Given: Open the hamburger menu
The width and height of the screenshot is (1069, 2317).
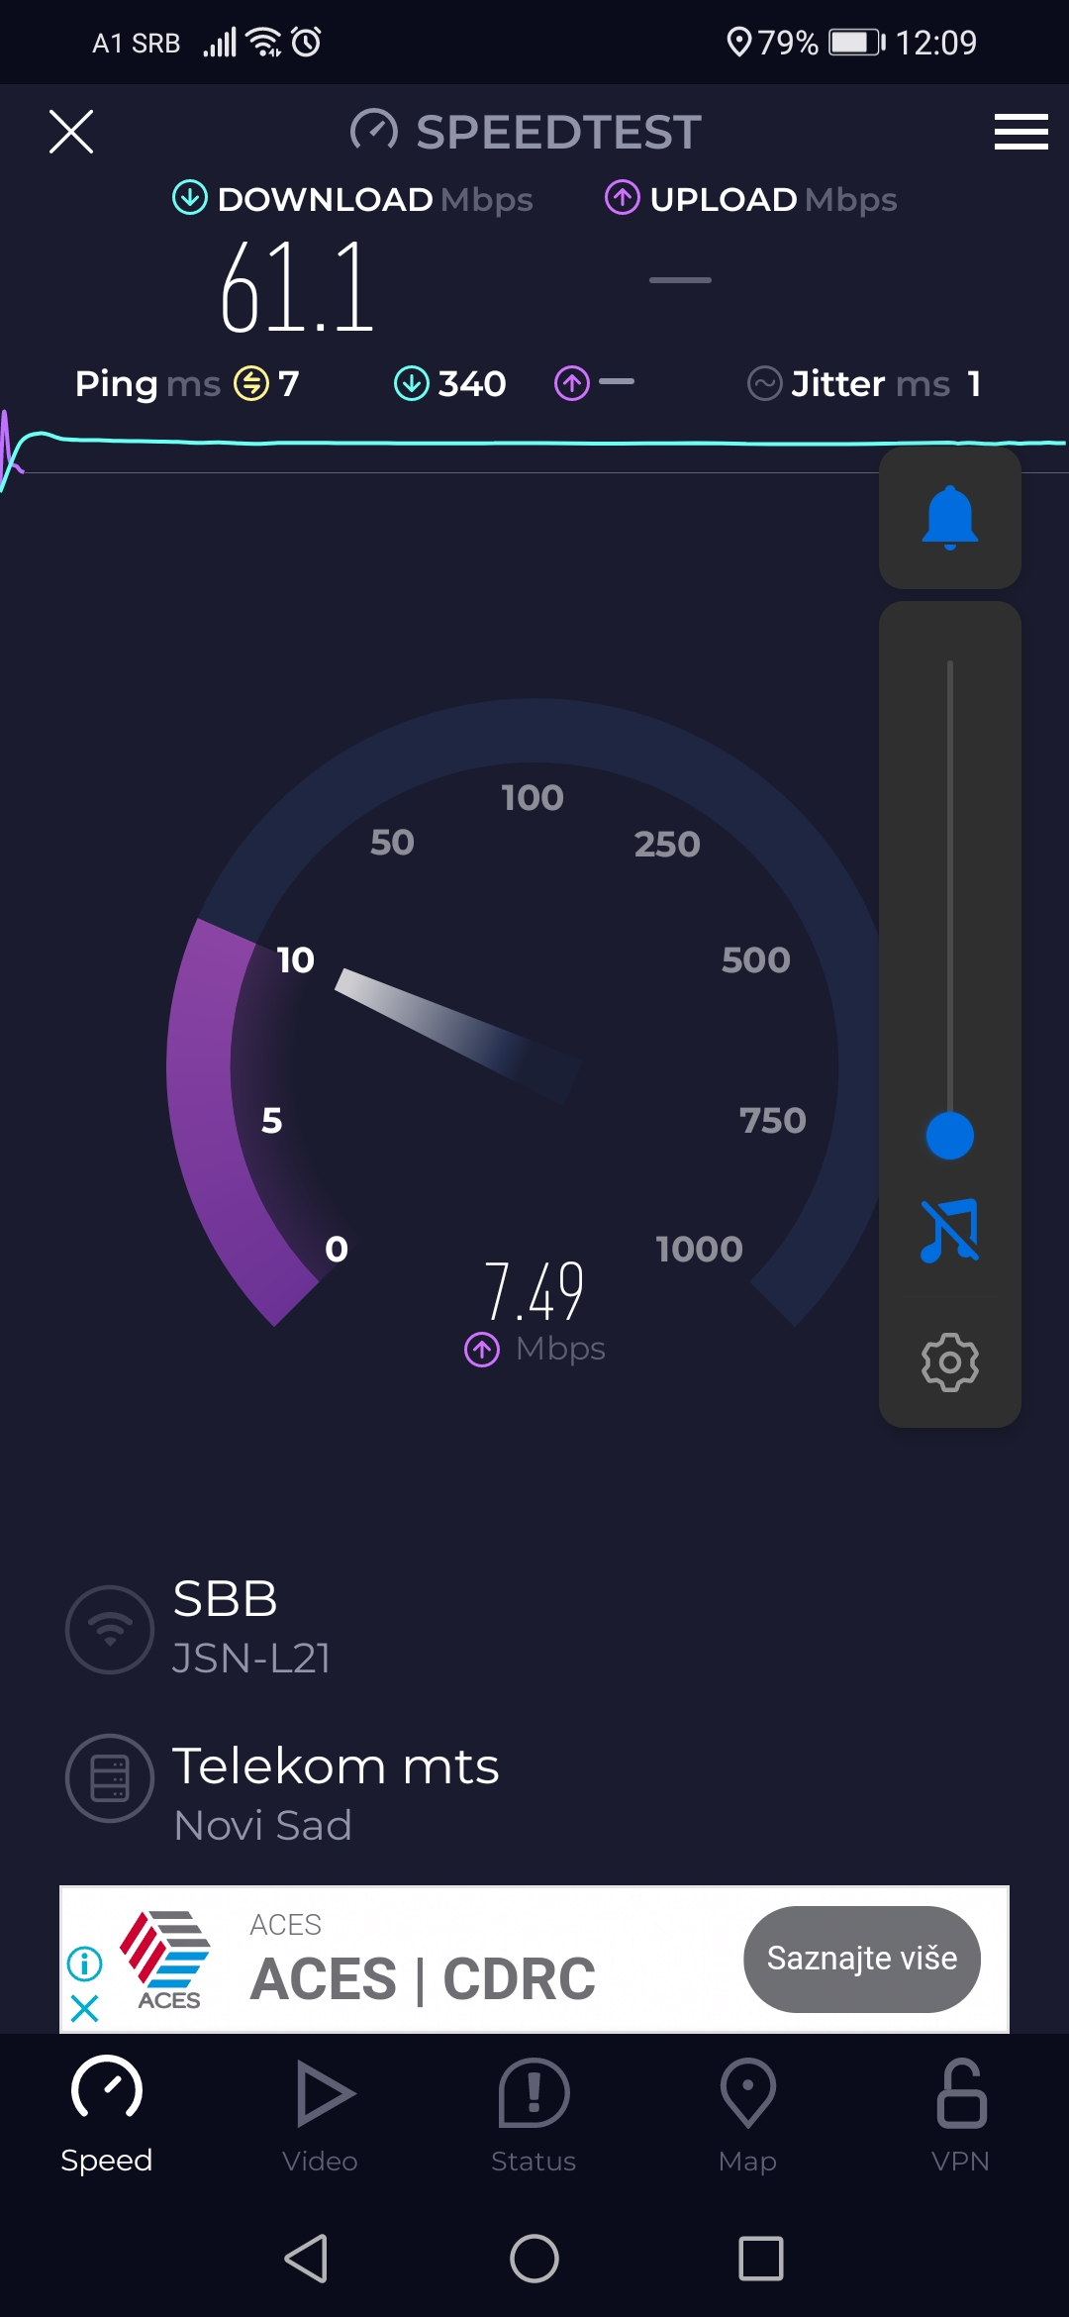Looking at the screenshot, I should pos(1020,132).
